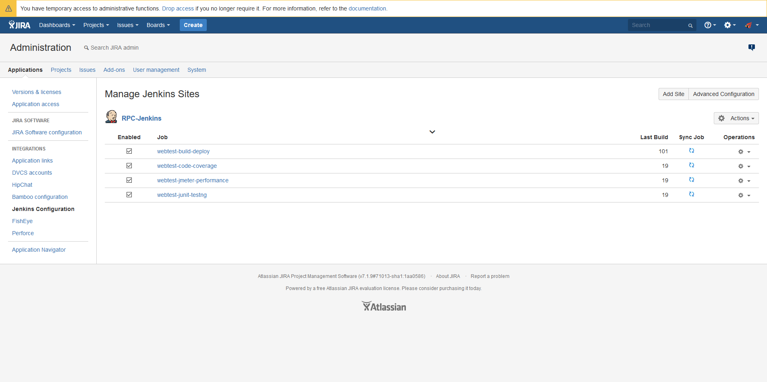Open the Drop access link

pyautogui.click(x=178, y=8)
